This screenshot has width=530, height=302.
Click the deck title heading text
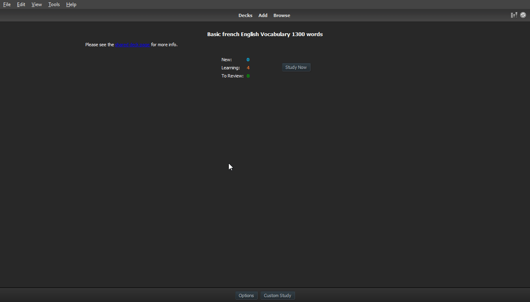pos(265,34)
